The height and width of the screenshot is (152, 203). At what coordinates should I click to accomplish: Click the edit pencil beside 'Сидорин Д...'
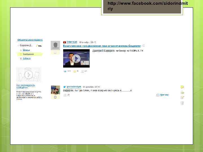[37, 46]
